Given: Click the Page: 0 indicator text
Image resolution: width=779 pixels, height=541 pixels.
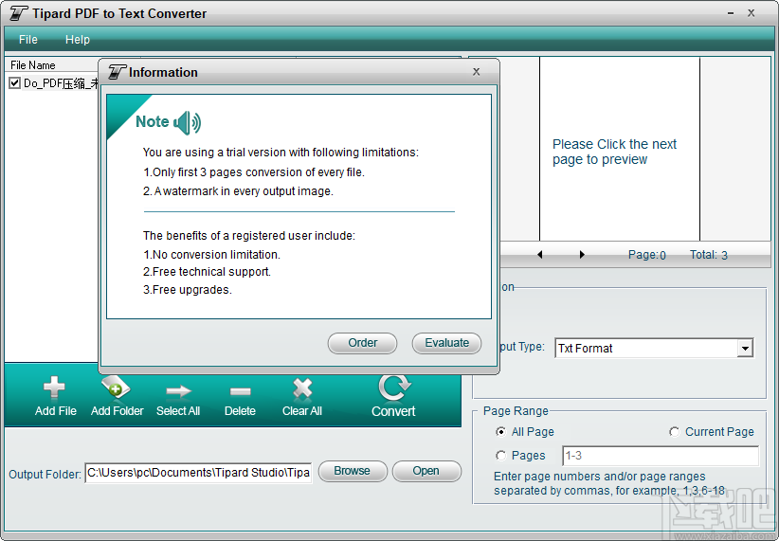Looking at the screenshot, I should point(647,255).
